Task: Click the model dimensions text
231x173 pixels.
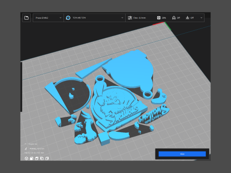Action: point(34,153)
